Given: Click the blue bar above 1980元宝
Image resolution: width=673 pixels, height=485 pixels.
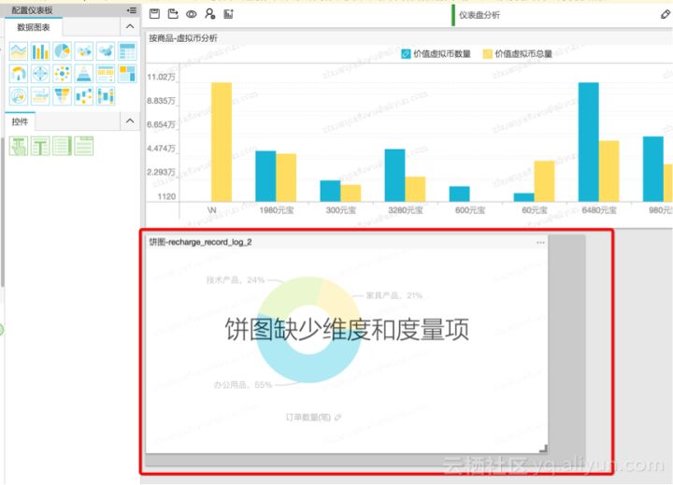Looking at the screenshot, I should [265, 176].
